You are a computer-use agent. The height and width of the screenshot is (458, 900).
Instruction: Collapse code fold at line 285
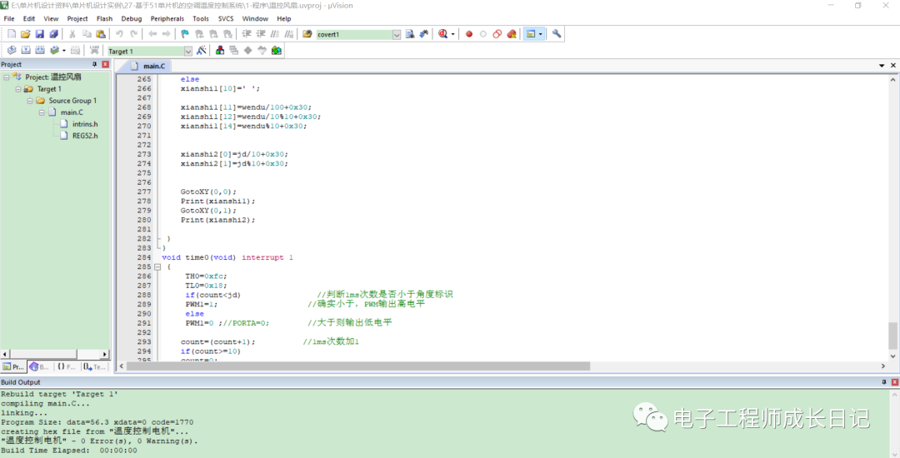tap(157, 267)
